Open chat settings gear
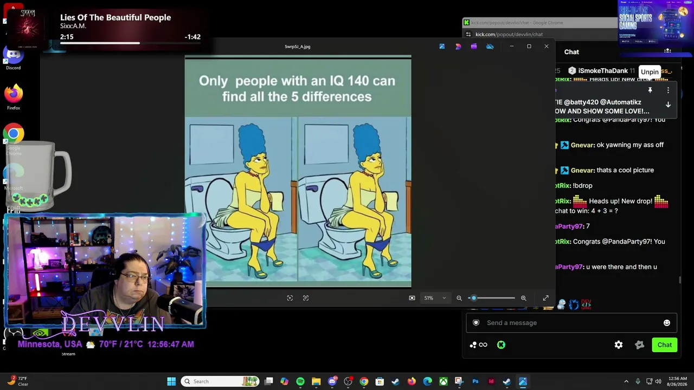 [619, 345]
